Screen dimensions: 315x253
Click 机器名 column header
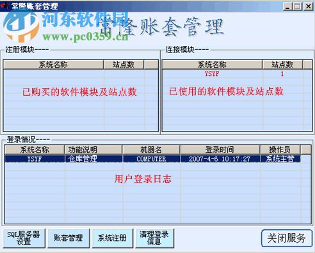pos(151,149)
